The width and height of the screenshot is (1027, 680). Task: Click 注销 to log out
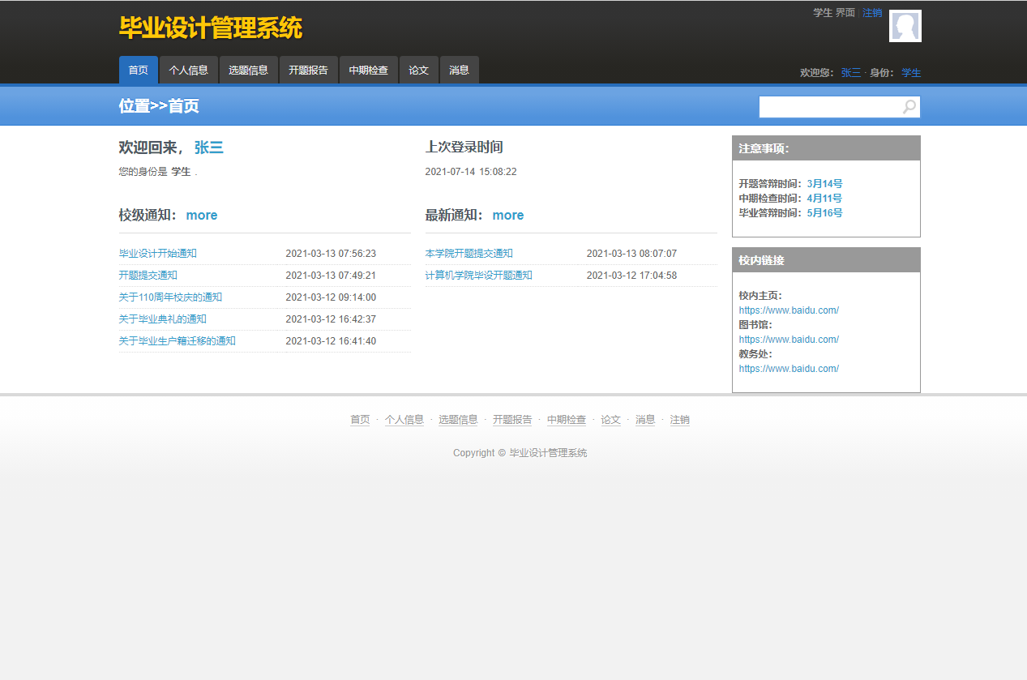click(x=872, y=12)
